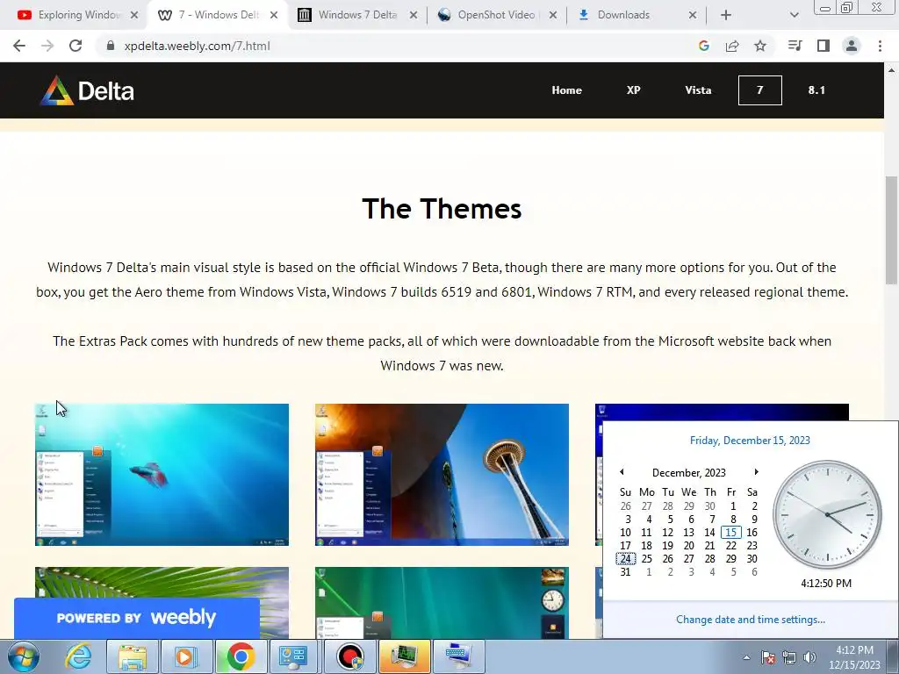Open the palm leaf theme thumbnail

(162, 582)
